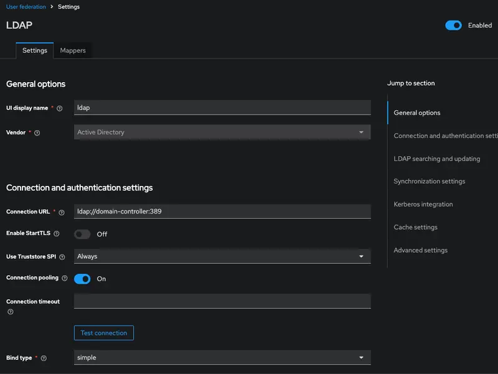Jump to General options section
This screenshot has height=374, width=498.
click(x=417, y=113)
